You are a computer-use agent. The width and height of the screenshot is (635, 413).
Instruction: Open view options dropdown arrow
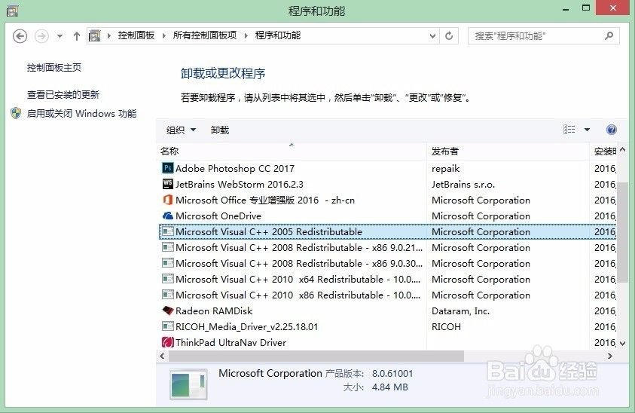coord(587,130)
